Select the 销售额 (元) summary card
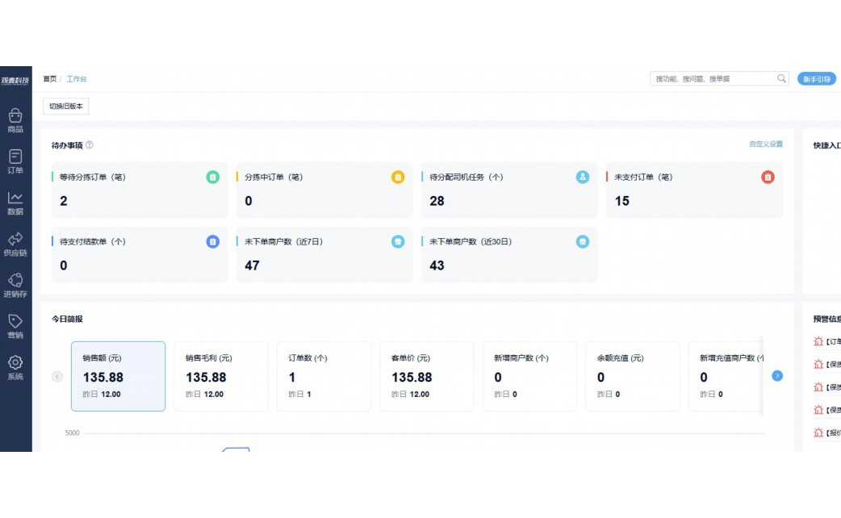Viewport: 841px width, 518px height. point(118,376)
